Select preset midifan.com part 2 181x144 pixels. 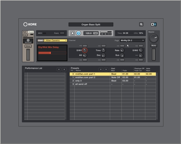click(x=113, y=77)
